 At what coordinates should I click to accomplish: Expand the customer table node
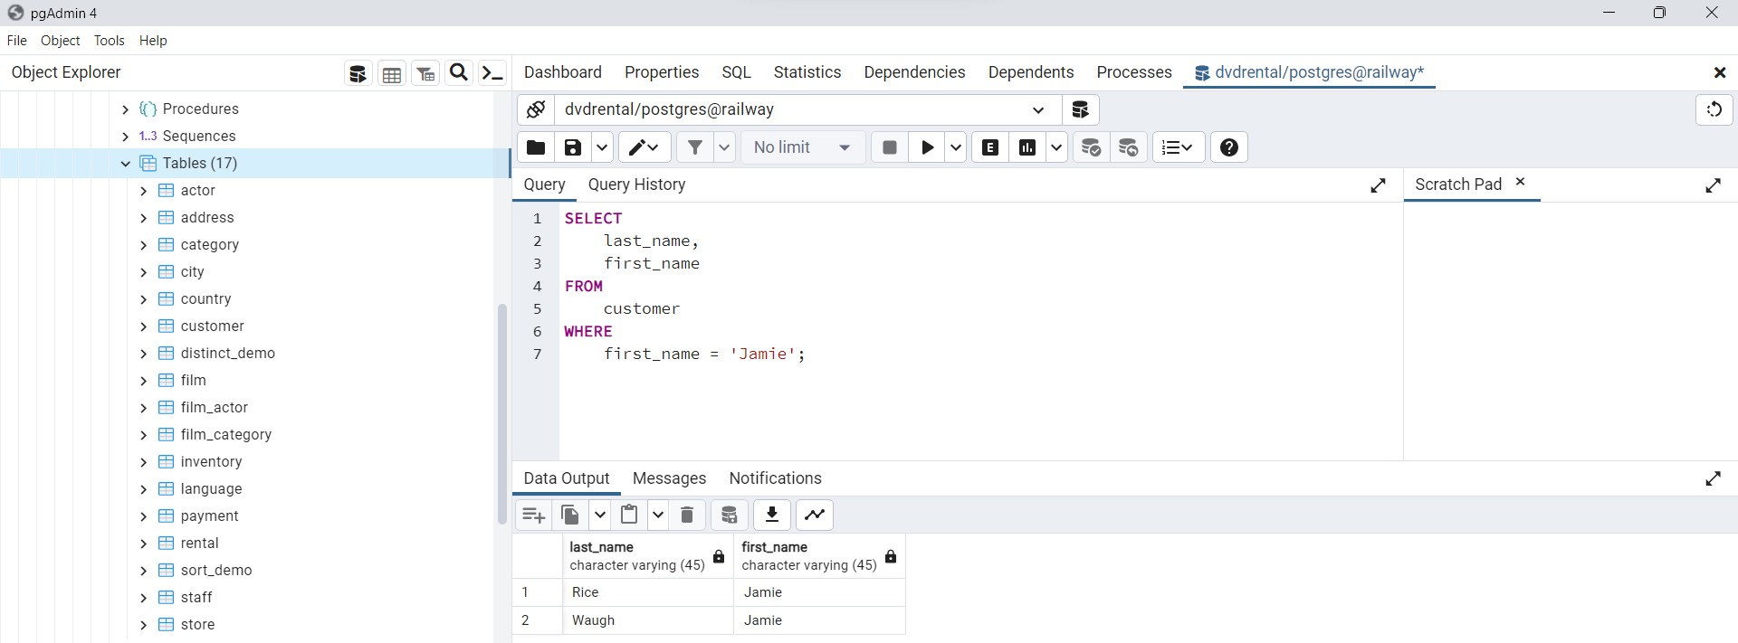[x=143, y=326]
